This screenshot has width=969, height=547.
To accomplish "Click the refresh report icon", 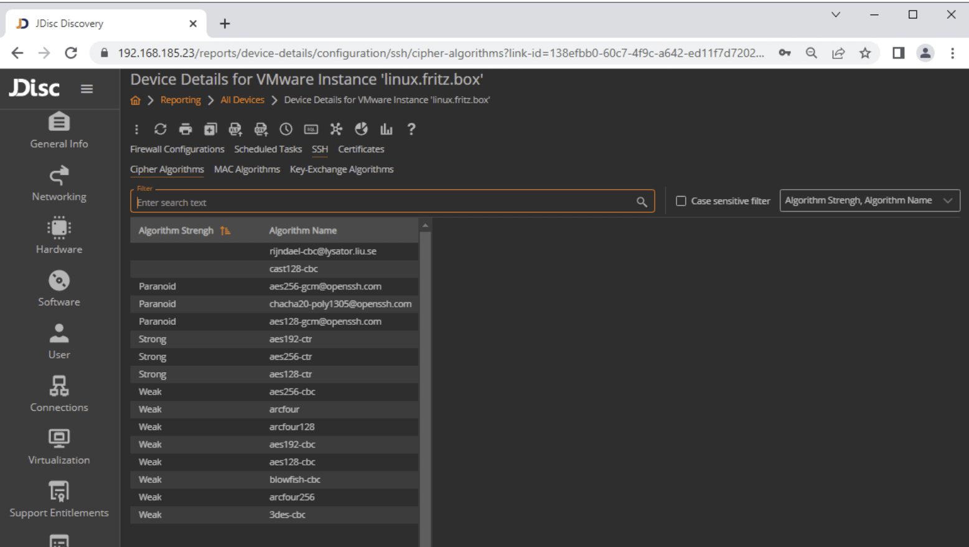I will click(x=160, y=129).
